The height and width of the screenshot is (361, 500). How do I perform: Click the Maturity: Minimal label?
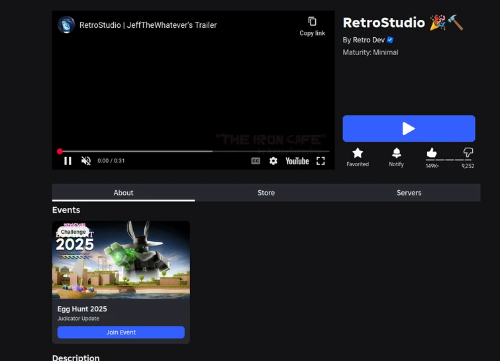coord(371,52)
